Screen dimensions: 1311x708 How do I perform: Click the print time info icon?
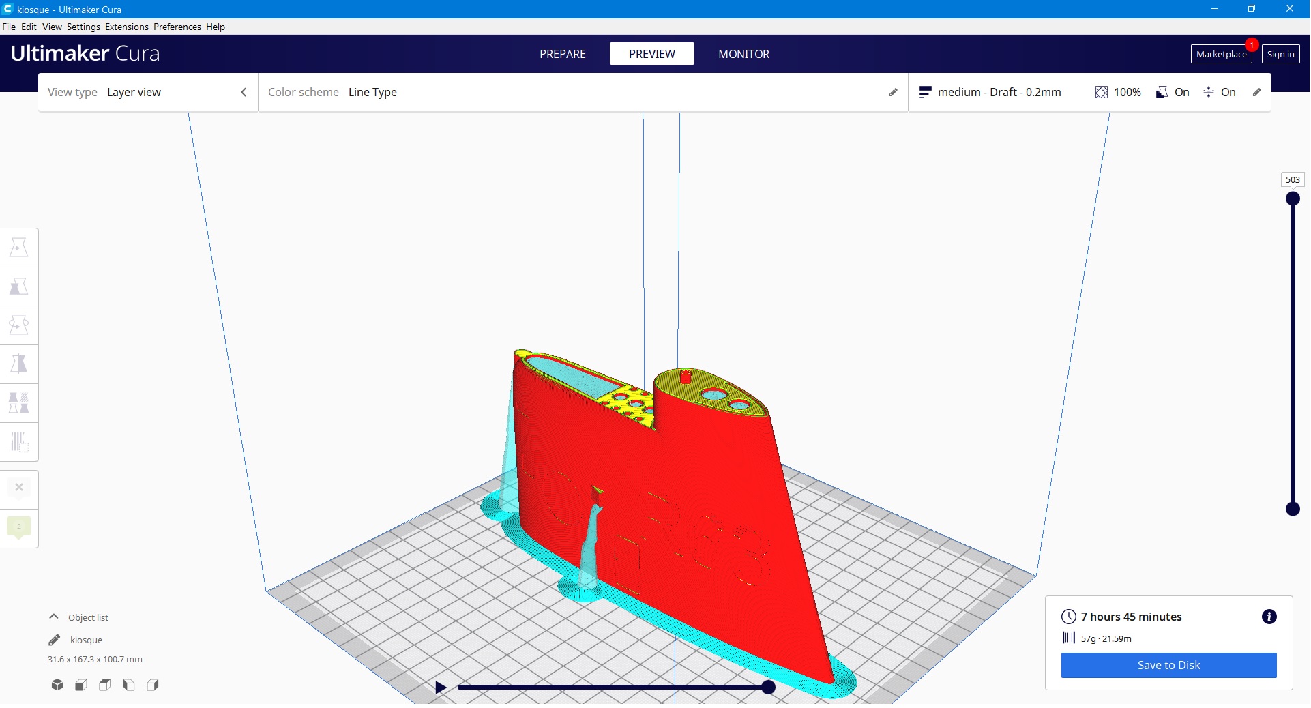pyautogui.click(x=1269, y=617)
